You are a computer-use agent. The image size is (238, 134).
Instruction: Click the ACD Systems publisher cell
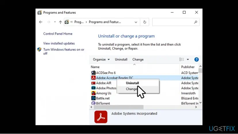click(x=190, y=73)
